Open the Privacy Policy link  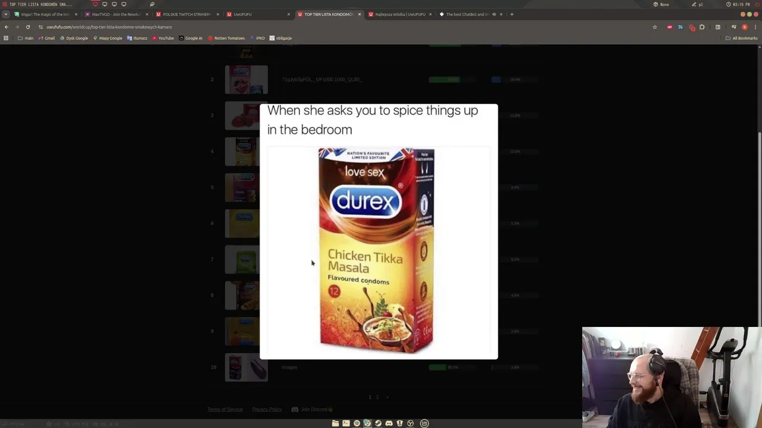tap(267, 410)
